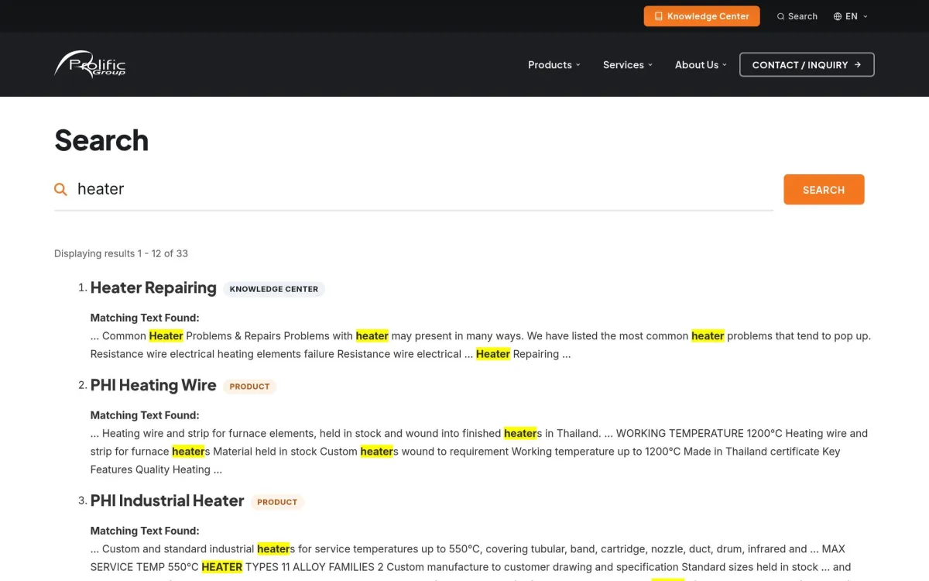Click 'Displaying results 1 - 12 of 33' text
Image resolution: width=929 pixels, height=581 pixels.
121,253
